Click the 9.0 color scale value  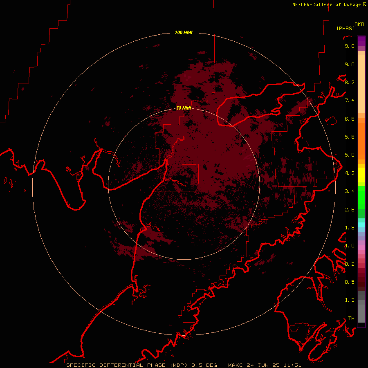point(350,65)
